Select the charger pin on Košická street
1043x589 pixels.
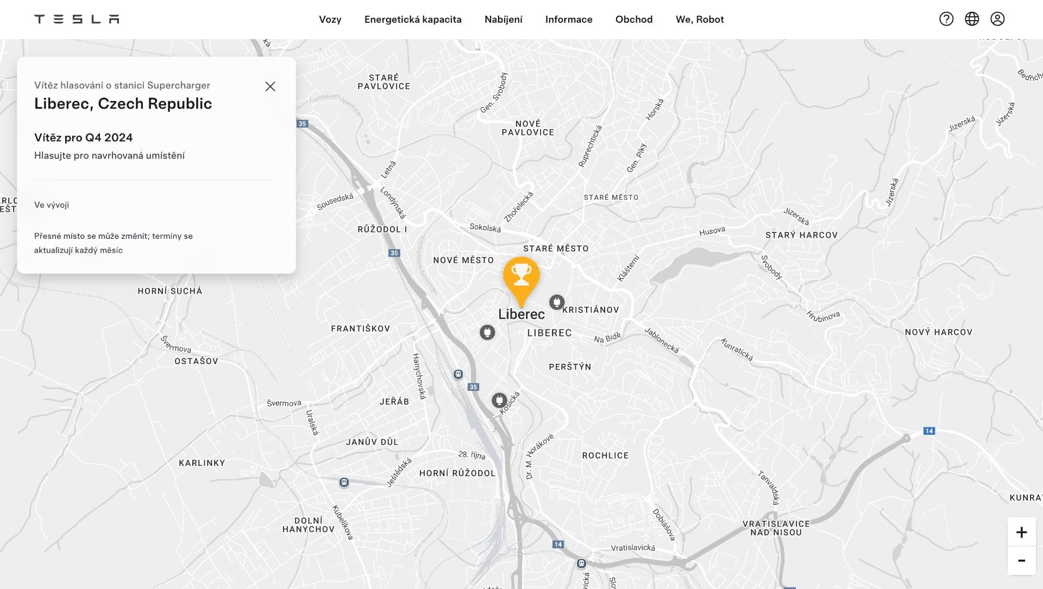[x=499, y=401]
